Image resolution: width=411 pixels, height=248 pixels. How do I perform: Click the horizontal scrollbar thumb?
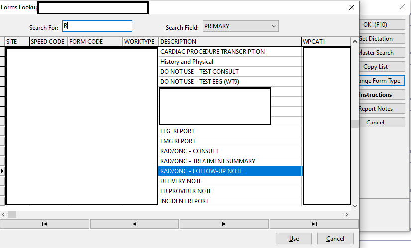click(x=12, y=215)
